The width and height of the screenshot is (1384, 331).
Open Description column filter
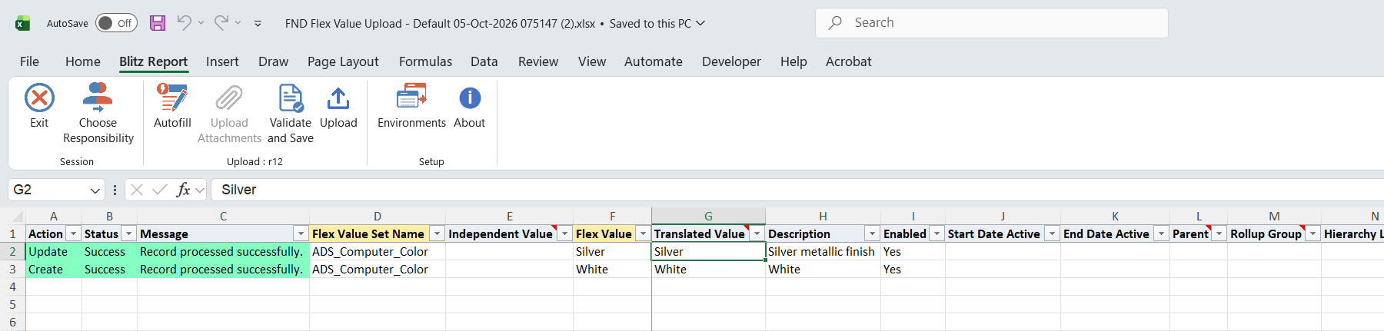click(x=872, y=233)
